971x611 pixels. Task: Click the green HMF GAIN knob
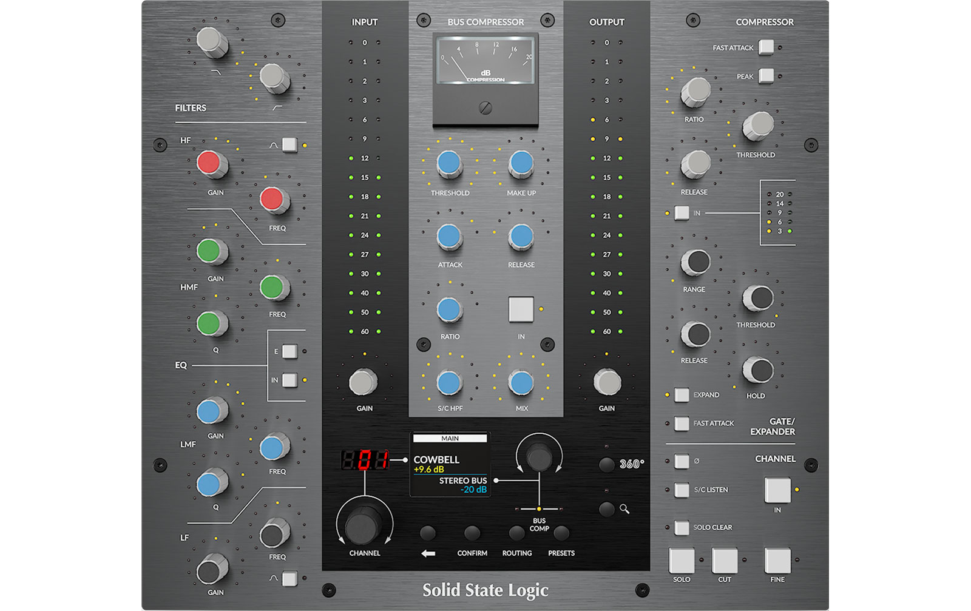click(212, 251)
